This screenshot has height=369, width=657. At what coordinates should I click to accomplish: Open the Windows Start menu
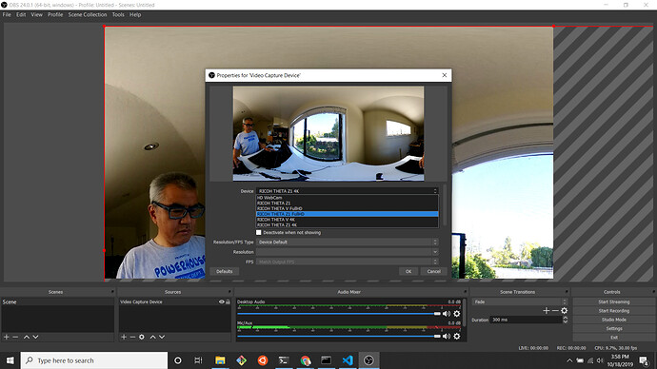pyautogui.click(x=10, y=360)
